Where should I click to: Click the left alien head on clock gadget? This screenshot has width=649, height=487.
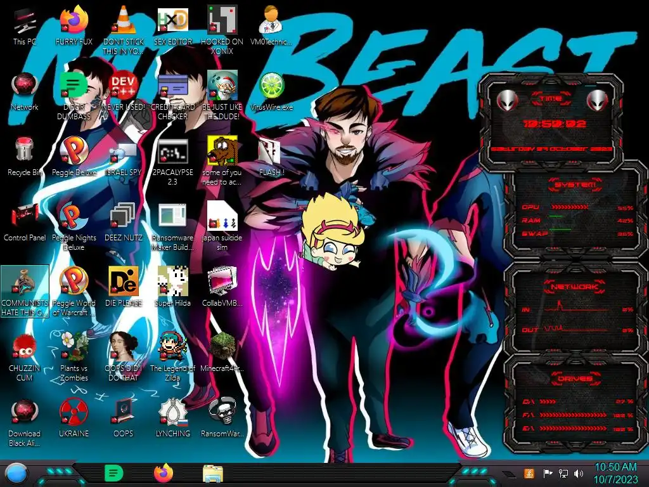click(507, 100)
